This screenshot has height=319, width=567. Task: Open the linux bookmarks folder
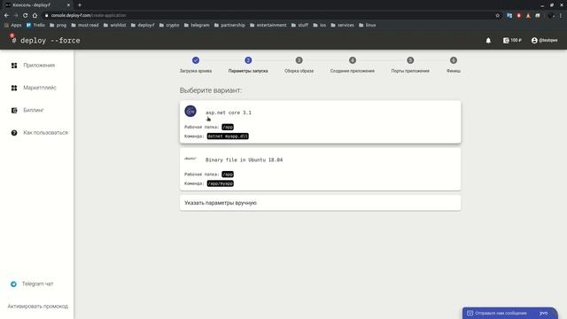coord(368,26)
